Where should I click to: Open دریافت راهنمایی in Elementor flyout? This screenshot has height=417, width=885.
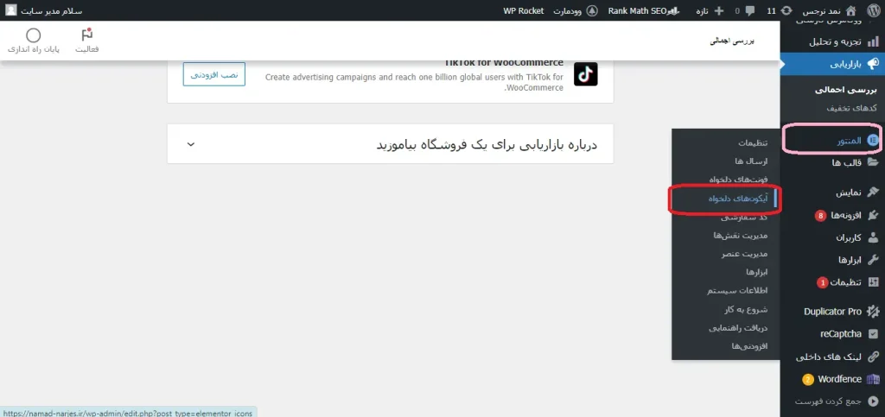pos(738,327)
